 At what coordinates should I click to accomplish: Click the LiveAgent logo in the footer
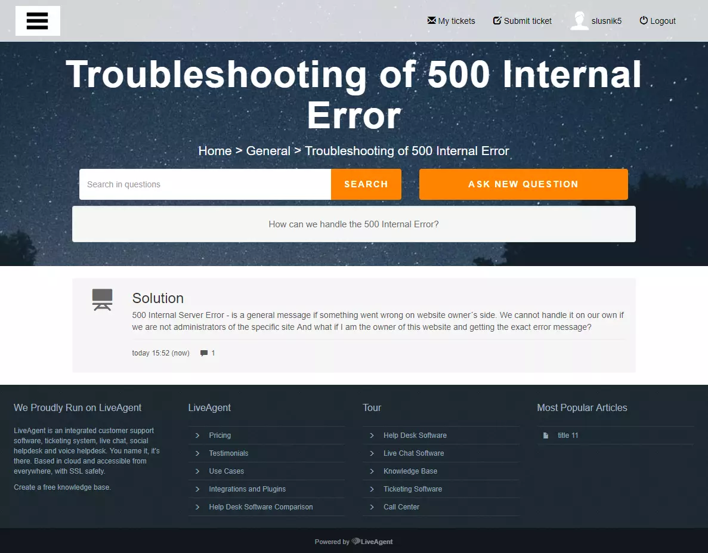371,542
